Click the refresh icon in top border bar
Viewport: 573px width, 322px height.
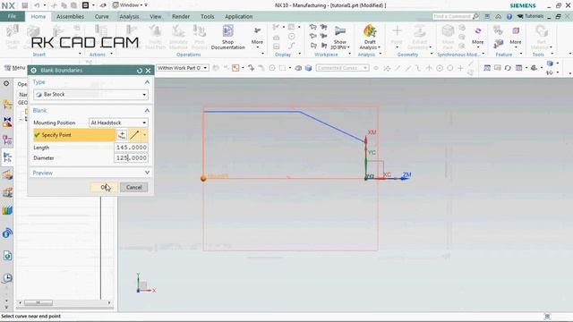click(x=508, y=68)
